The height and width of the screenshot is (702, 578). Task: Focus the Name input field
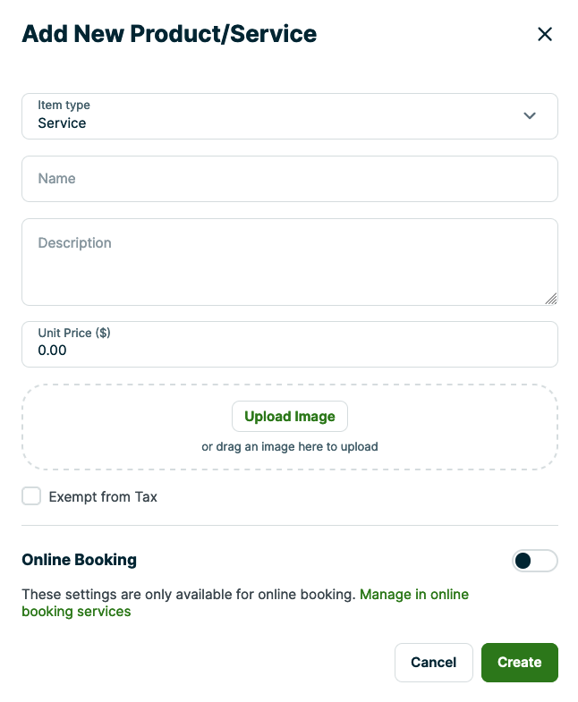click(x=289, y=179)
